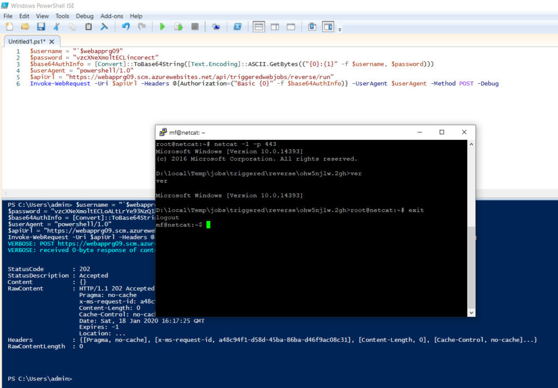Click the PowerShell ISE title bar icon

[x=4, y=5]
